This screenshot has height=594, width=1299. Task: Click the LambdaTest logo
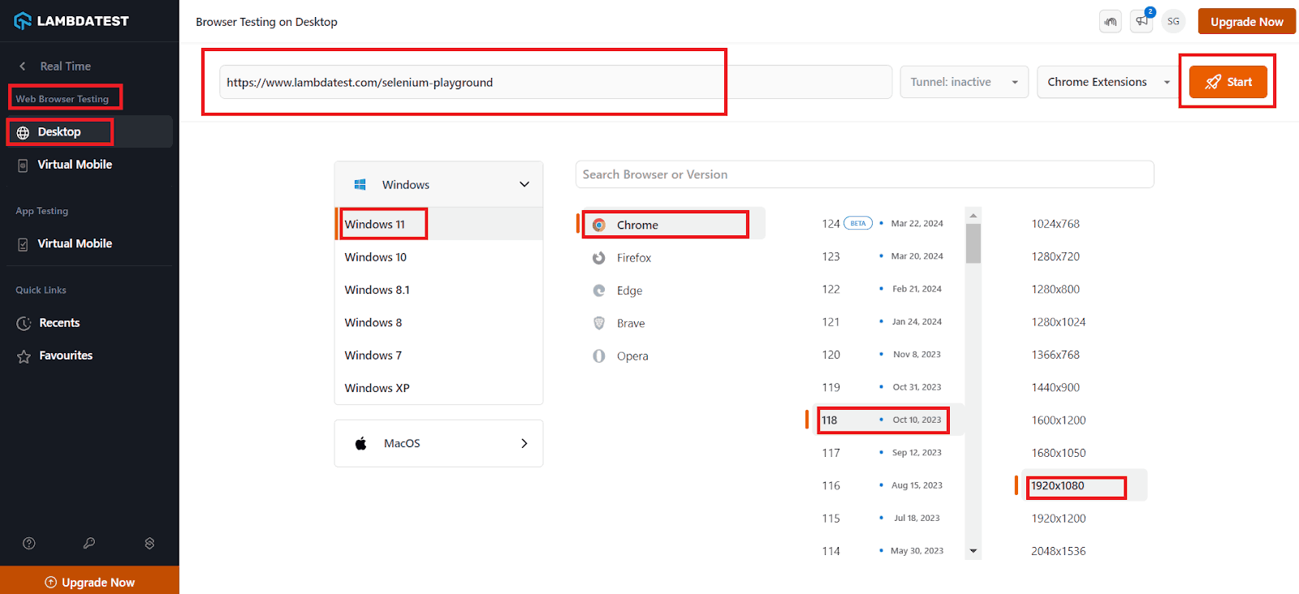pyautogui.click(x=71, y=21)
